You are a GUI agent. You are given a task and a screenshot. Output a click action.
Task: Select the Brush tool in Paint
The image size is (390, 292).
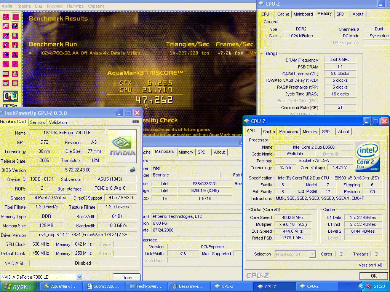[x=15, y=45]
